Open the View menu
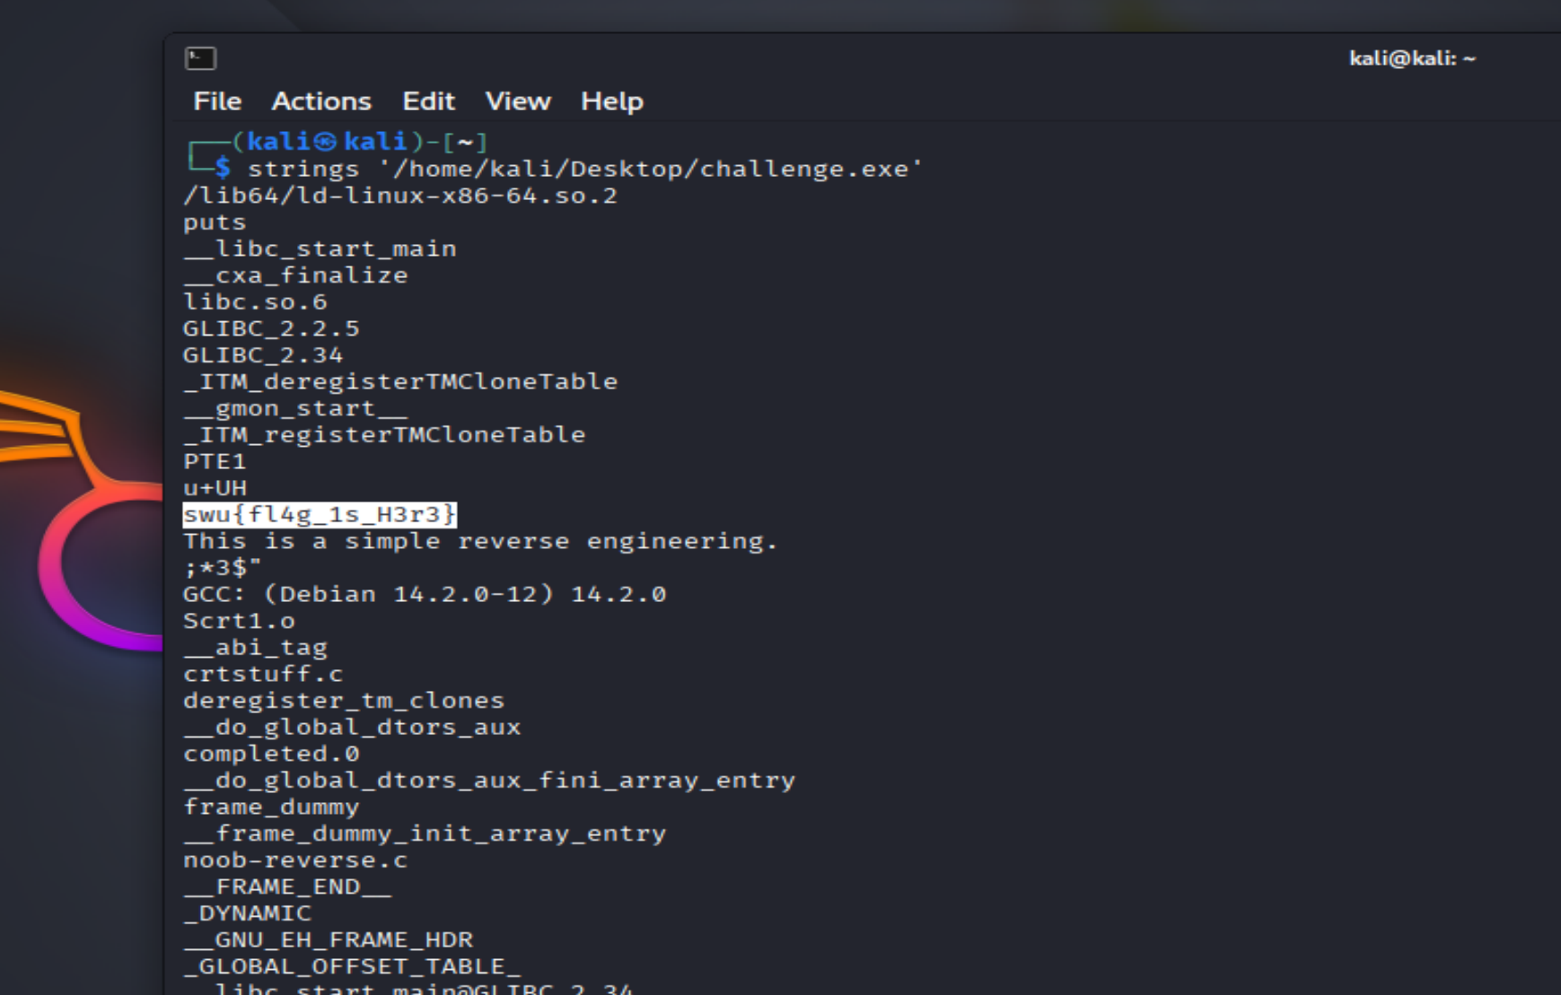This screenshot has width=1561, height=995. [x=518, y=101]
